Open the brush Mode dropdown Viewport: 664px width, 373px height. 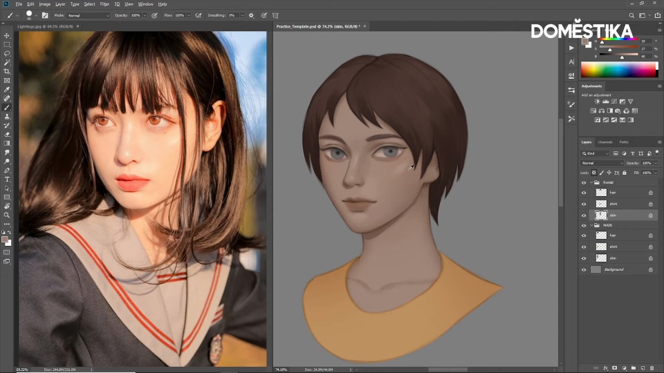click(x=88, y=15)
